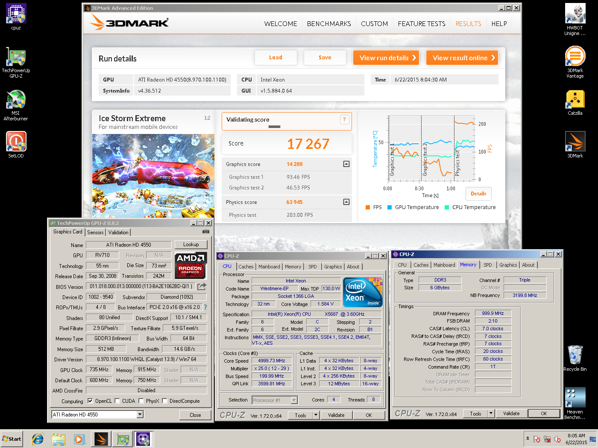This screenshot has width=598, height=448.
Task: Go to the BENCHMARKS section in 3DMark
Action: [329, 24]
